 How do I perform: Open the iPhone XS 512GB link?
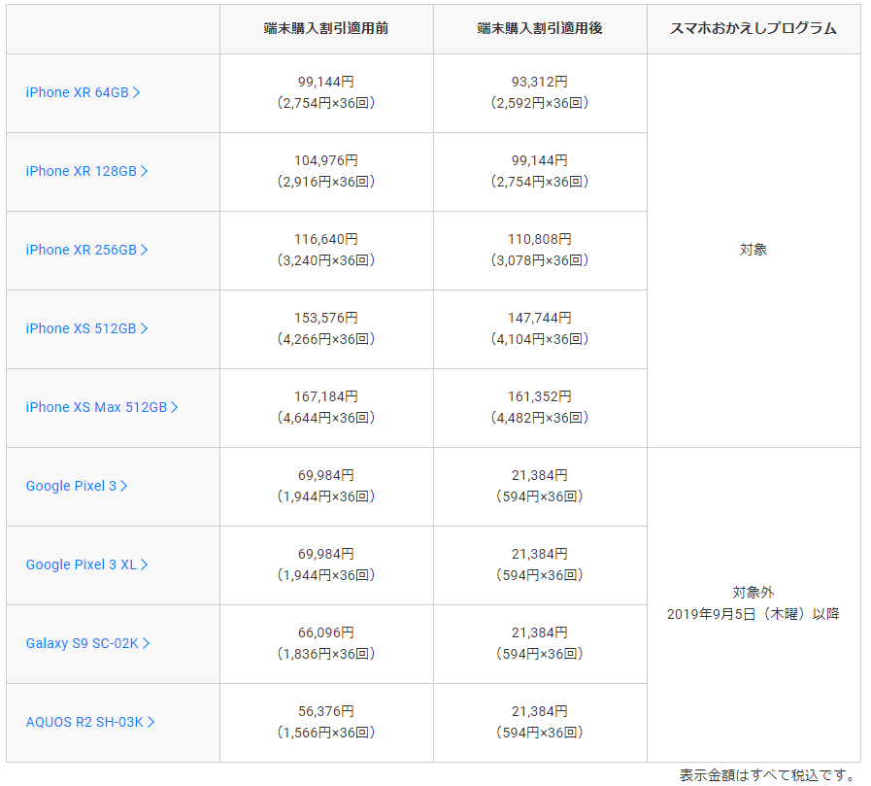tap(86, 328)
